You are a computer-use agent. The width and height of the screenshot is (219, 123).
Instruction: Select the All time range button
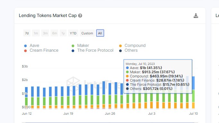tap(100, 33)
